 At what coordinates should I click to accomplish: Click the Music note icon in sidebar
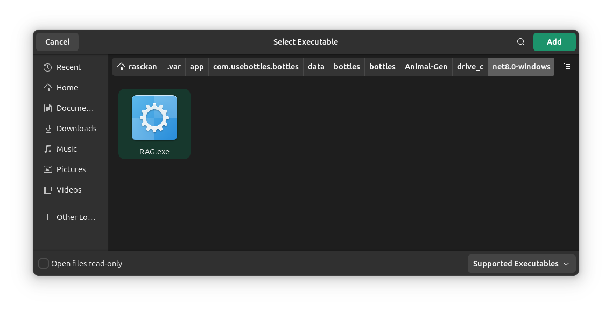(x=48, y=149)
